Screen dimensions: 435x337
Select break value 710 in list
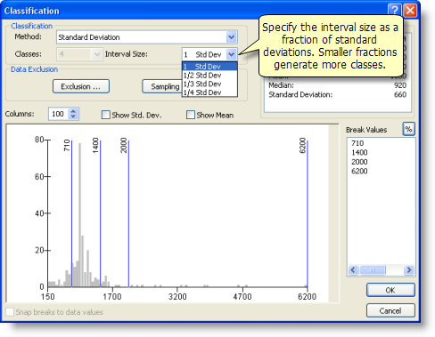[x=357, y=143]
